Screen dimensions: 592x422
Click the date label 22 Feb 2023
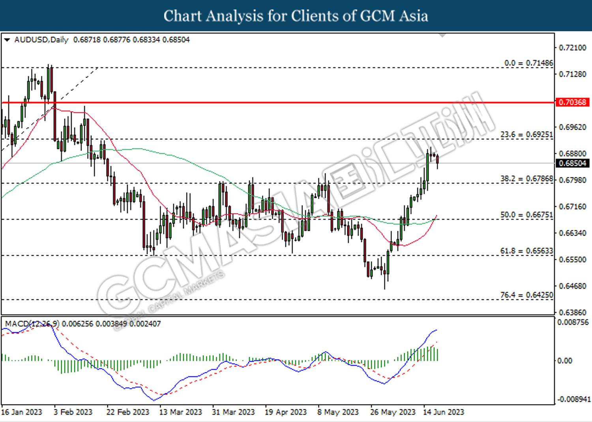pos(128,412)
